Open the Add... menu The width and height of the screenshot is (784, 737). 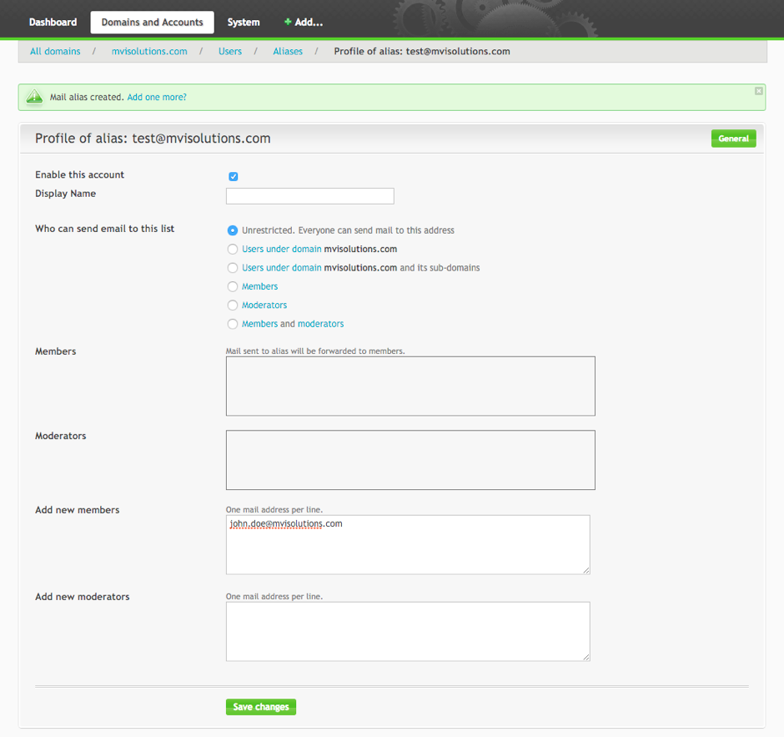(x=304, y=22)
